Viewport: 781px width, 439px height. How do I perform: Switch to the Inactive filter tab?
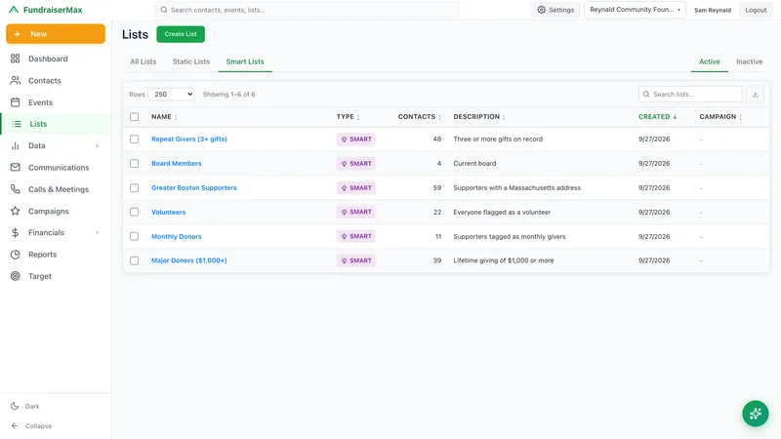pos(749,61)
